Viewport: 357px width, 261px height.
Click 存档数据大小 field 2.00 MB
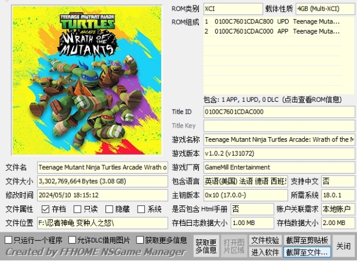coord(338,223)
